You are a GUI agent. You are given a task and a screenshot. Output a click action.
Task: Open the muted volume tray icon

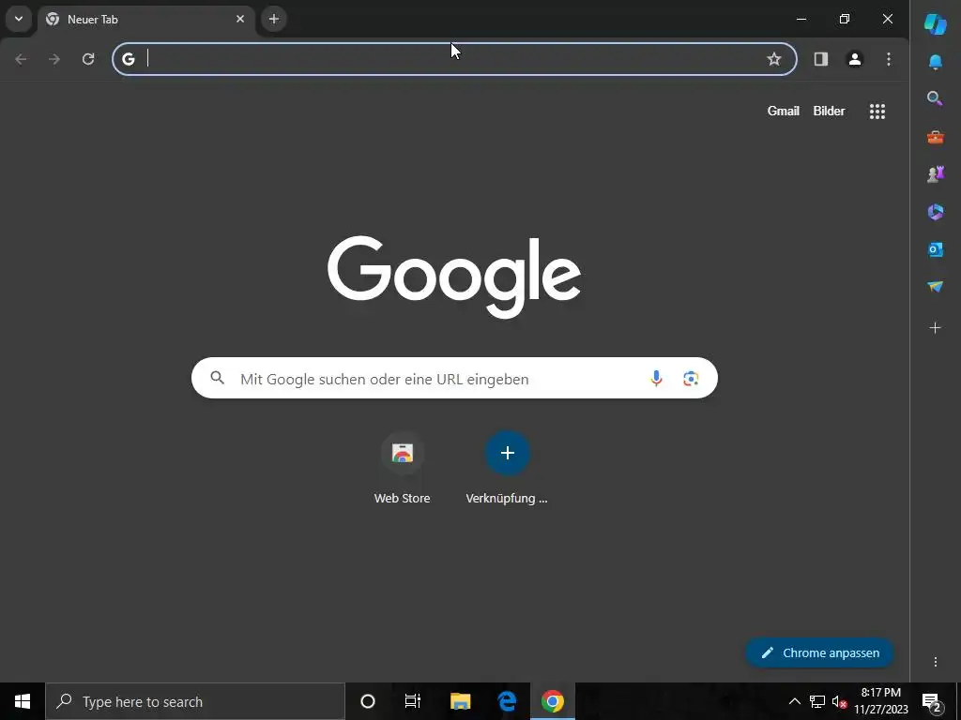[x=839, y=701]
